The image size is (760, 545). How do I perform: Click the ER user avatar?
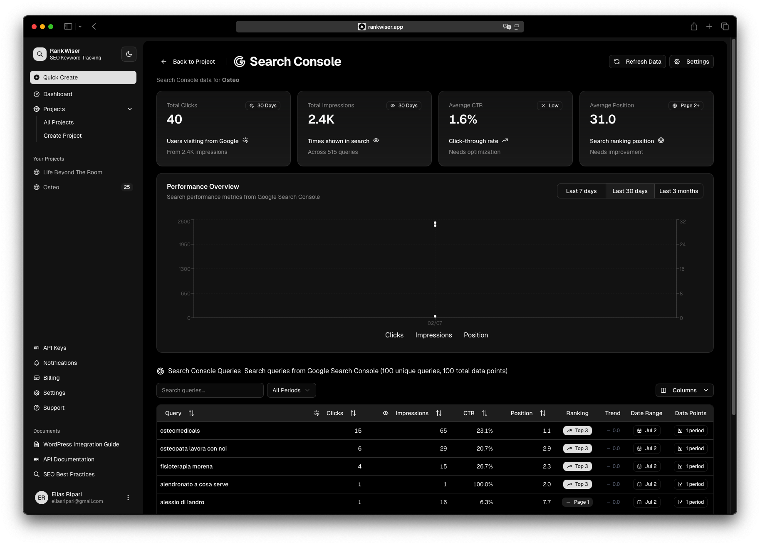42,498
